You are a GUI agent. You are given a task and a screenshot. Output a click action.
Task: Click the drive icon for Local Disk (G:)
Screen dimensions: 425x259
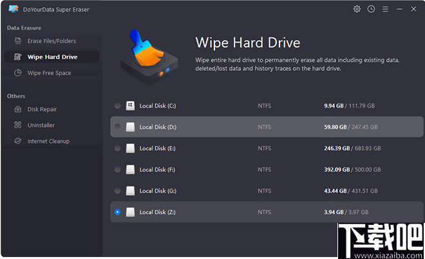coord(130,191)
